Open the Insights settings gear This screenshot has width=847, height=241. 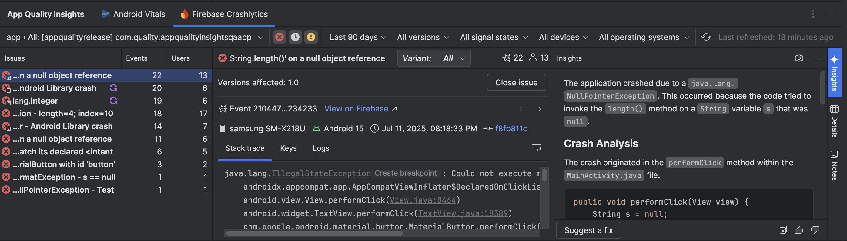(x=799, y=58)
